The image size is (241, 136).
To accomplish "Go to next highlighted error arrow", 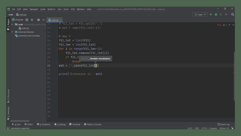I will click(233, 25).
